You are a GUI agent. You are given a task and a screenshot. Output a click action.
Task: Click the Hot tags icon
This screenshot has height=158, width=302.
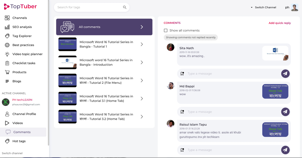(7, 141)
